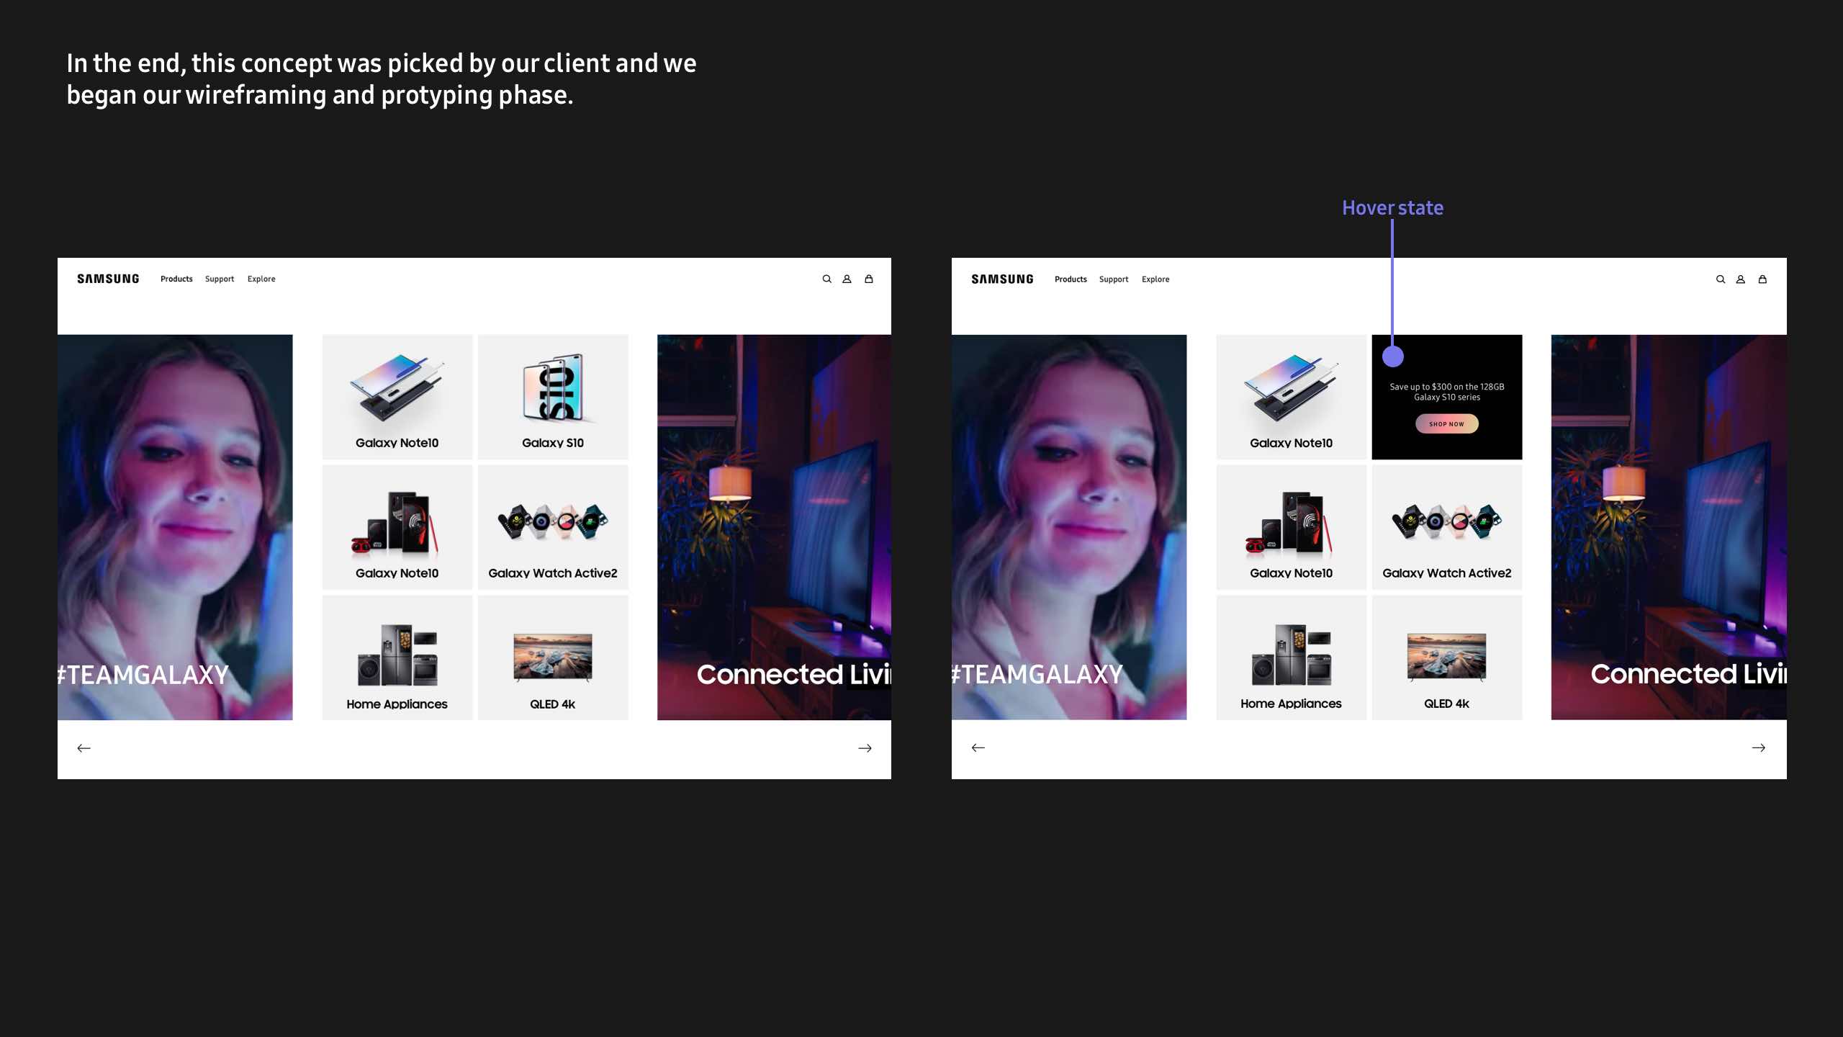This screenshot has height=1037, width=1843.
Task: Click the left arrow in left mockup
Action: point(84,748)
